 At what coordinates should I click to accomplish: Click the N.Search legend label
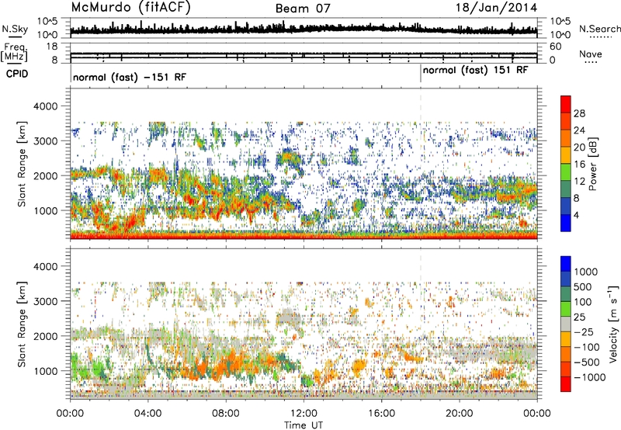(599, 29)
